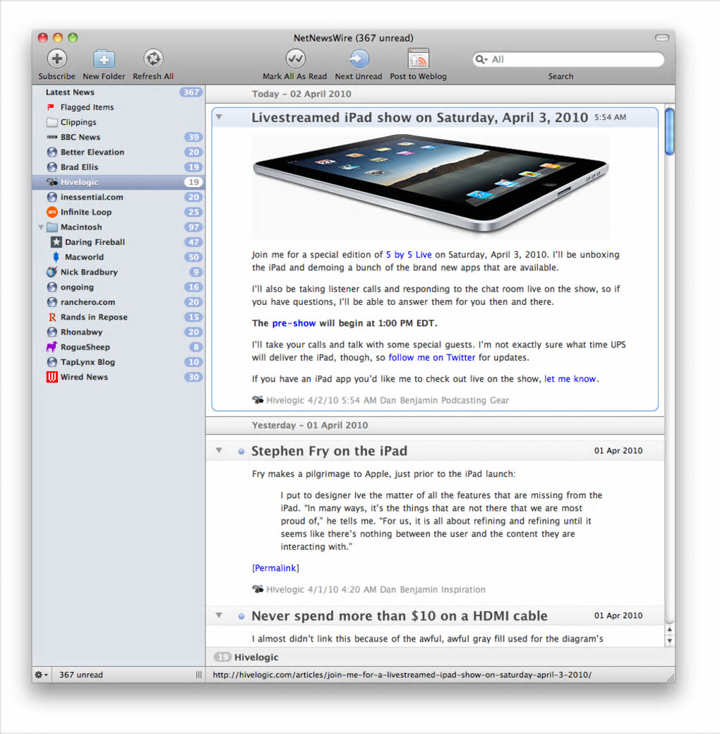Follow the '5 by 5 Live' link

click(x=409, y=255)
